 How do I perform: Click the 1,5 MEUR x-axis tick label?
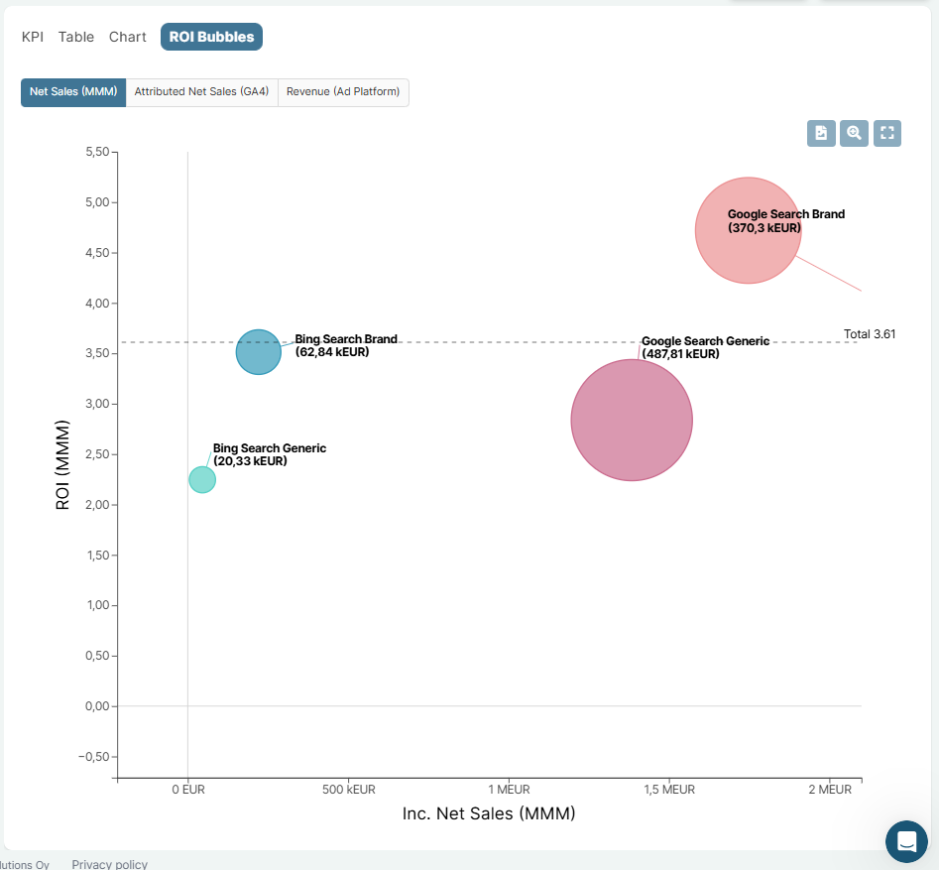click(x=669, y=790)
